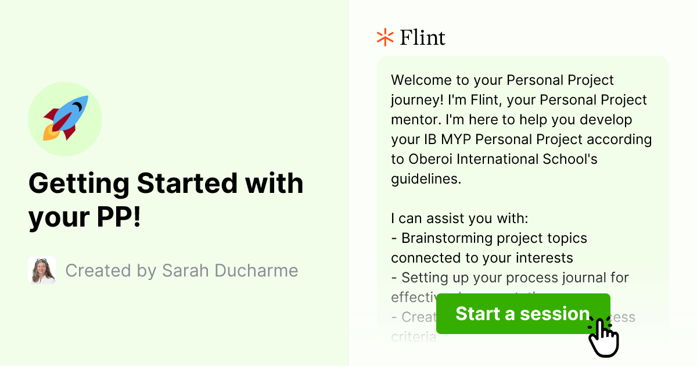The image size is (697, 366).
Task: Click the process journal bullet point
Action: (510, 278)
